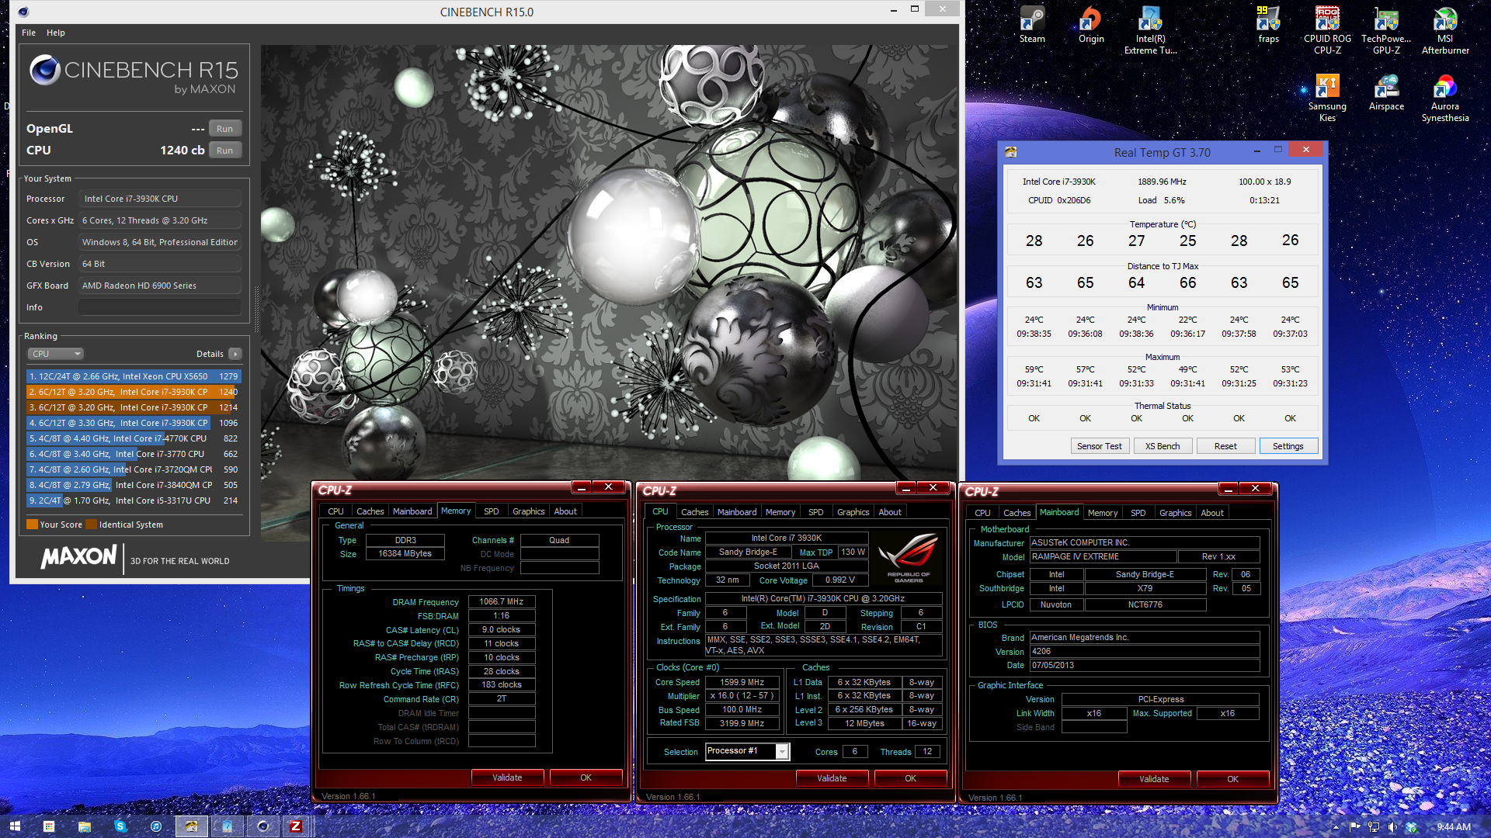Switch to CPU-Z taskbar button

pyautogui.click(x=296, y=826)
